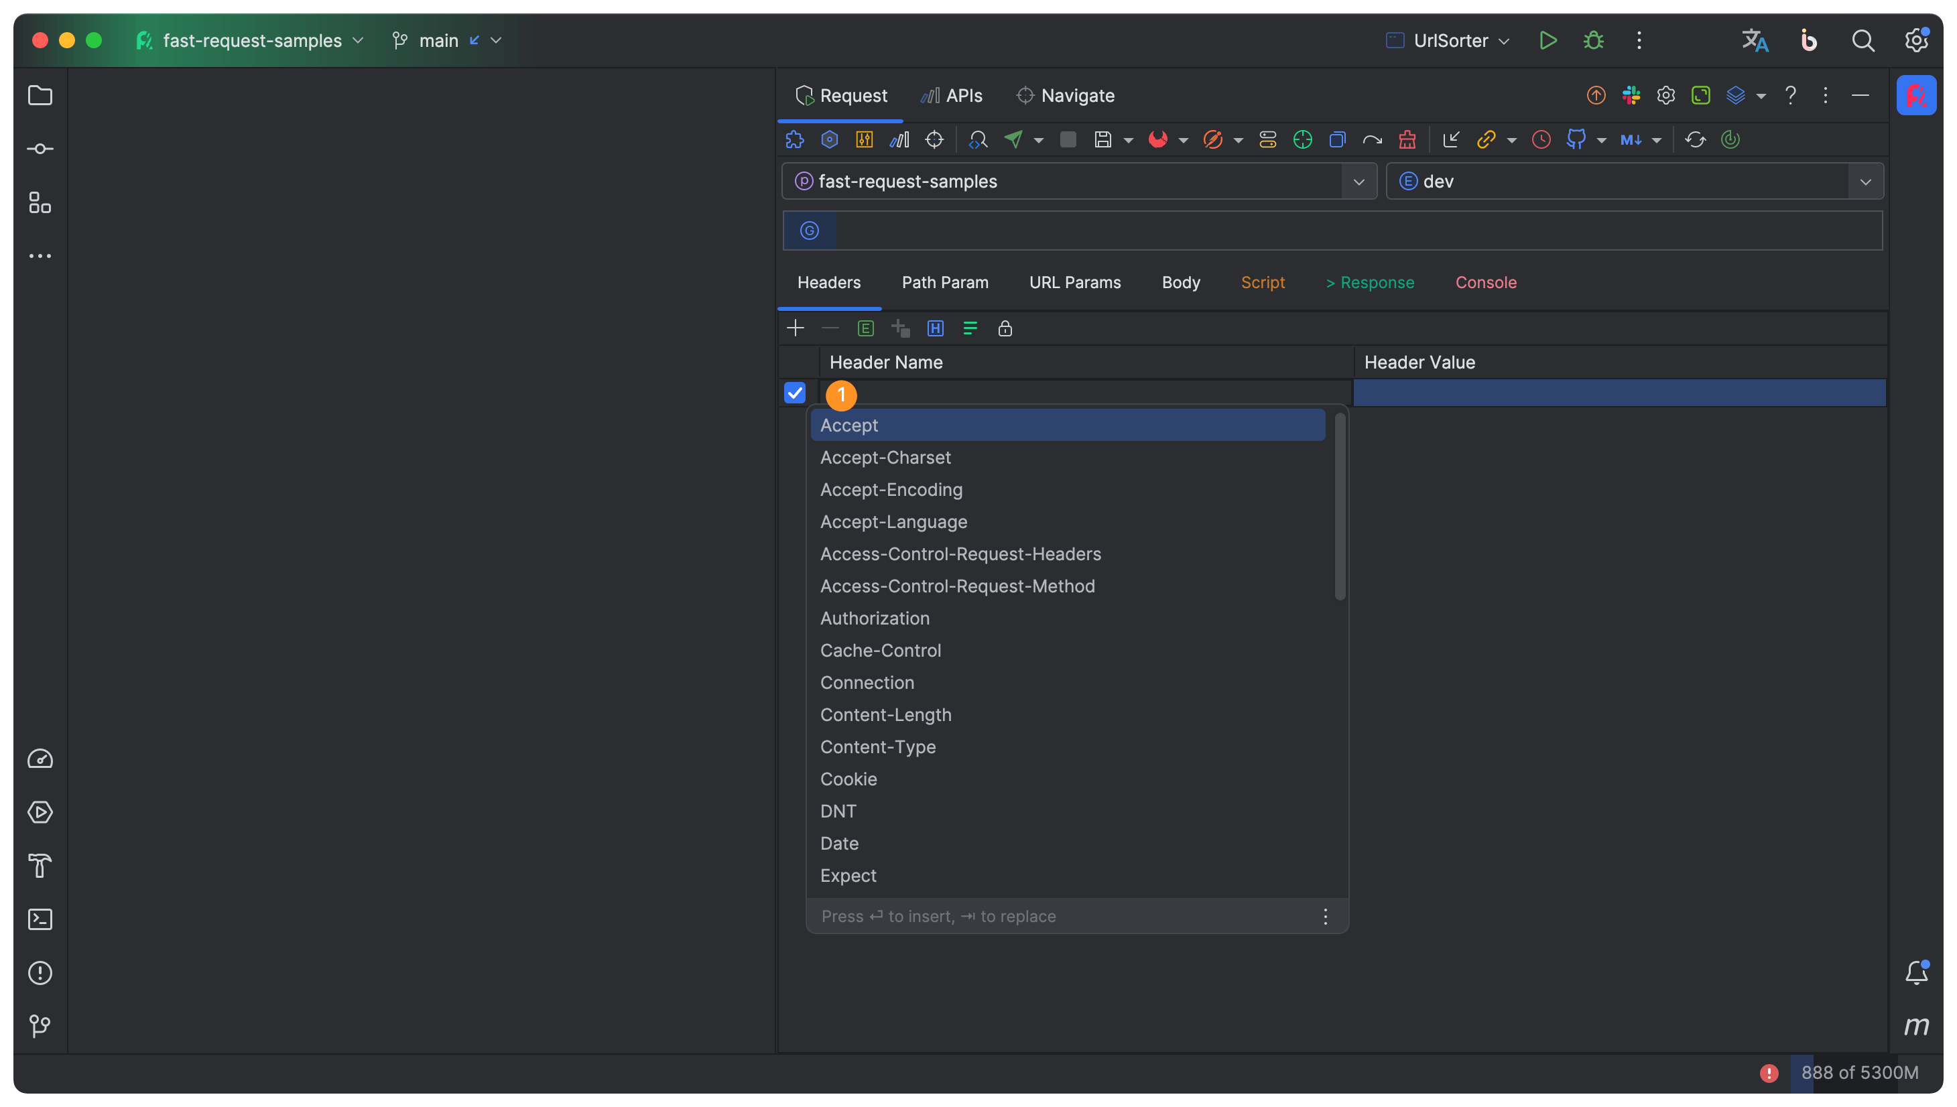The width and height of the screenshot is (1957, 1107).
Task: Toggle the green E environment icon
Action: tap(865, 328)
